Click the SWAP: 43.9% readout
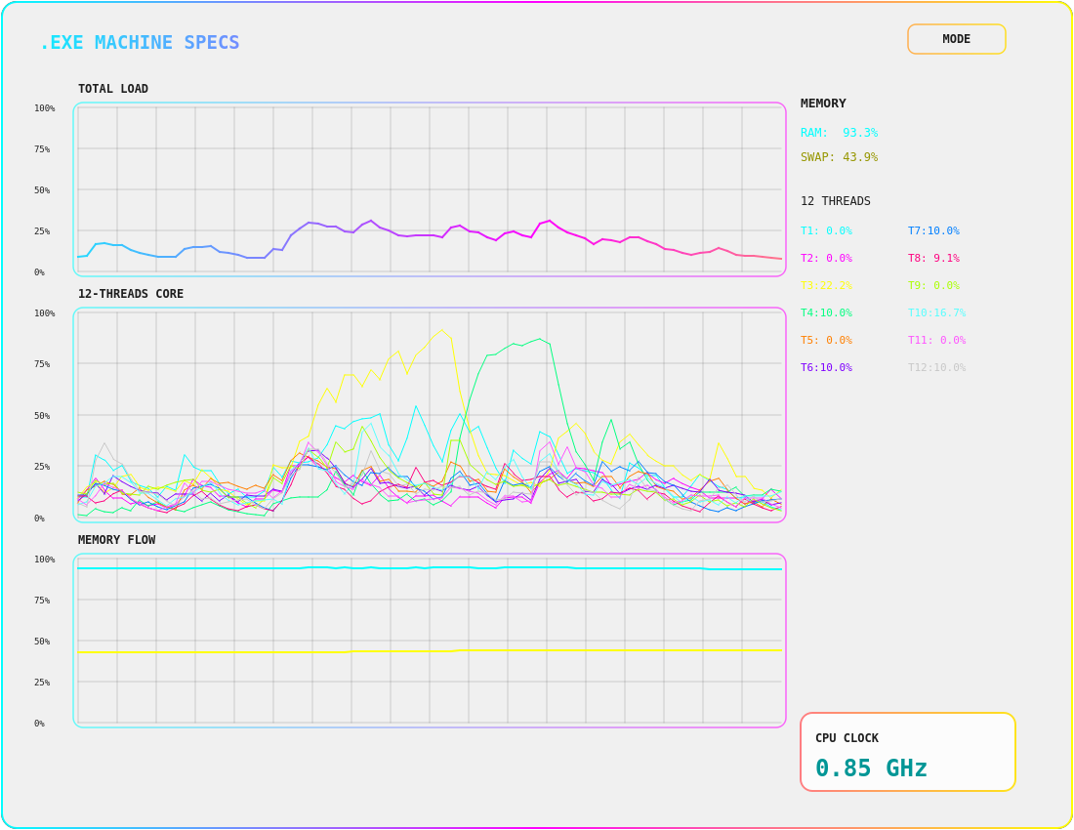The image size is (1074, 830). point(839,157)
